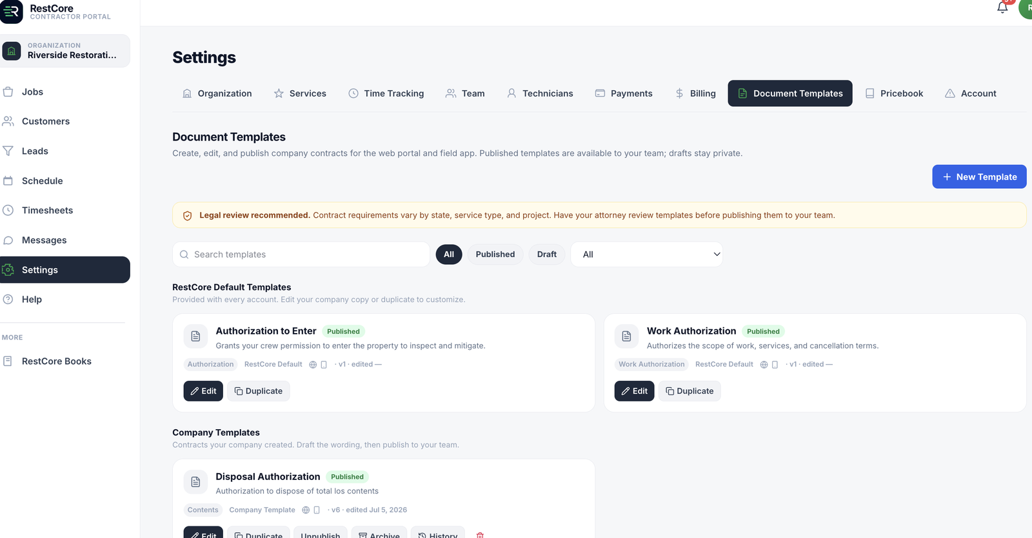1032x538 pixels.
Task: Open RestCore Books link
Action: 65,361
